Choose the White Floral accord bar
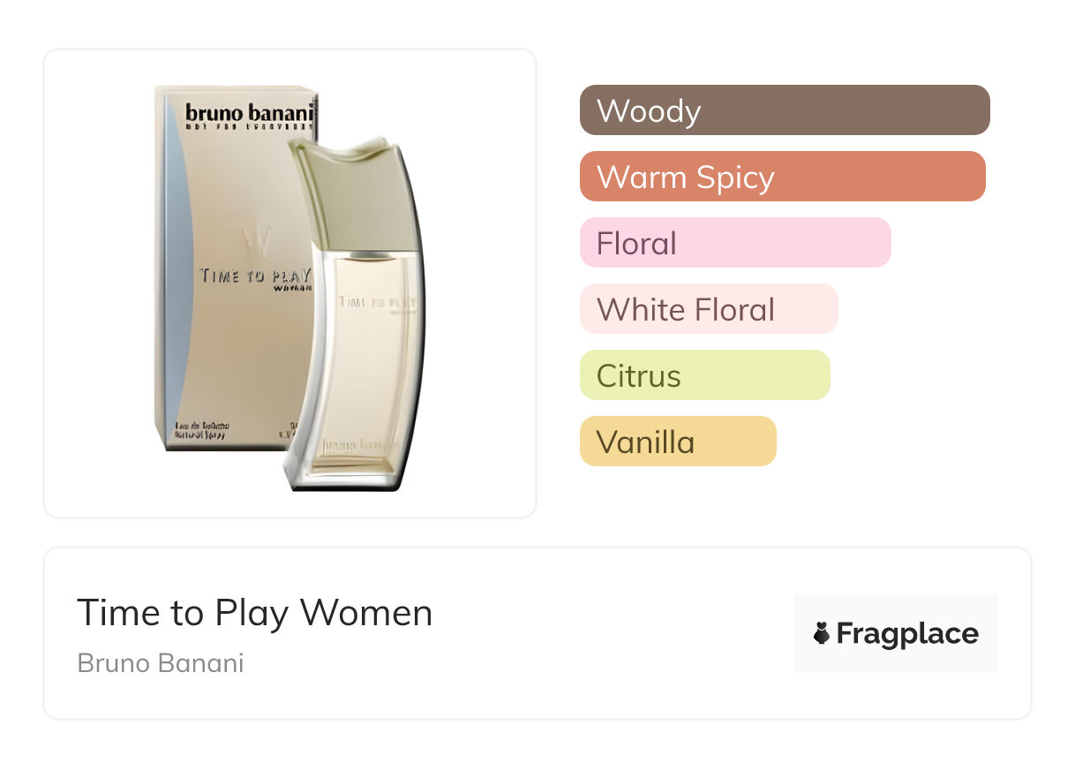The height and width of the screenshot is (763, 1075). tap(709, 309)
